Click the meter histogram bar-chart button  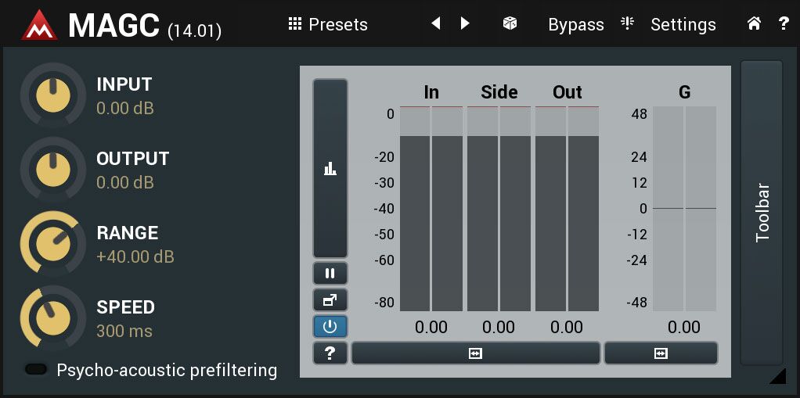pos(330,168)
